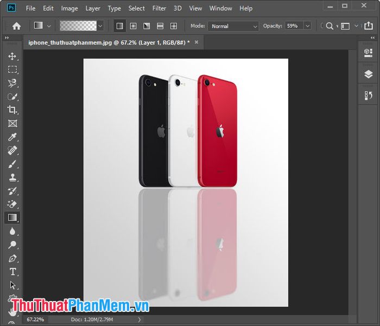Open the 3D panel icon
380x326 pixels.
368,53
